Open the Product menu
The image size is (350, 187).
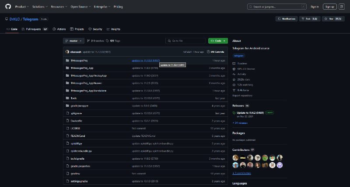22,7
